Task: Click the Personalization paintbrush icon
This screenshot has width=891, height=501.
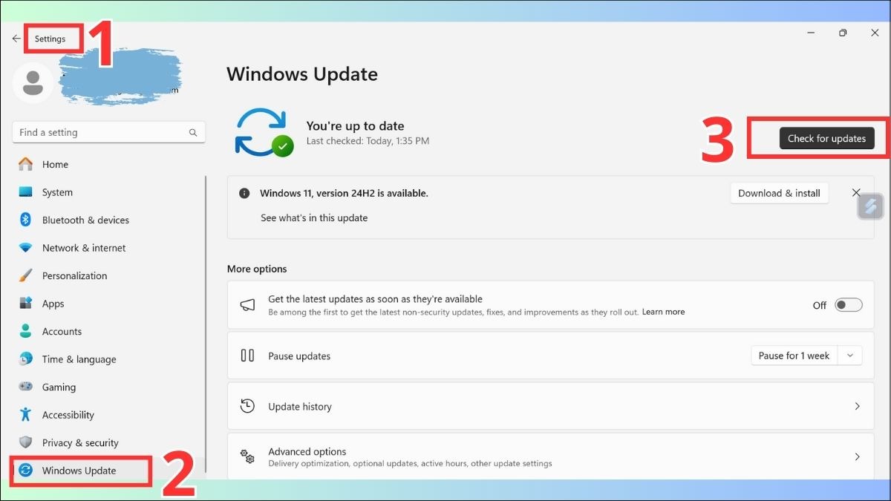Action: (x=26, y=275)
